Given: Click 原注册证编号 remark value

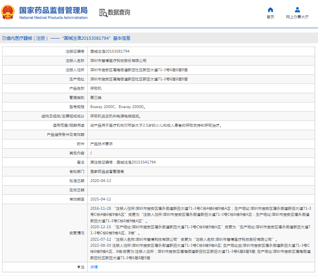Looking at the screenshot, I should 123,162.
